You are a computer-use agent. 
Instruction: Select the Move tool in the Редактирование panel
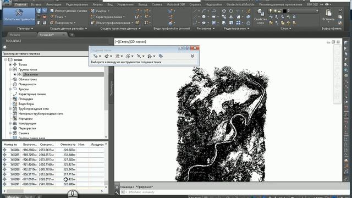(224, 11)
